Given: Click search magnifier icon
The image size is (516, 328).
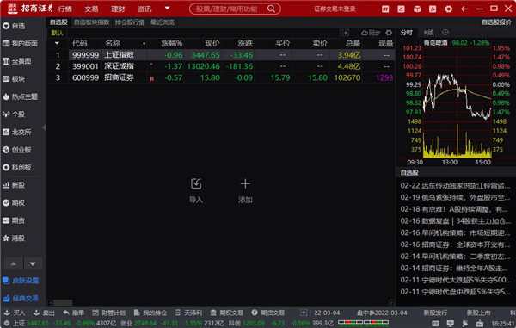Looking at the screenshot, I should tap(271, 9).
